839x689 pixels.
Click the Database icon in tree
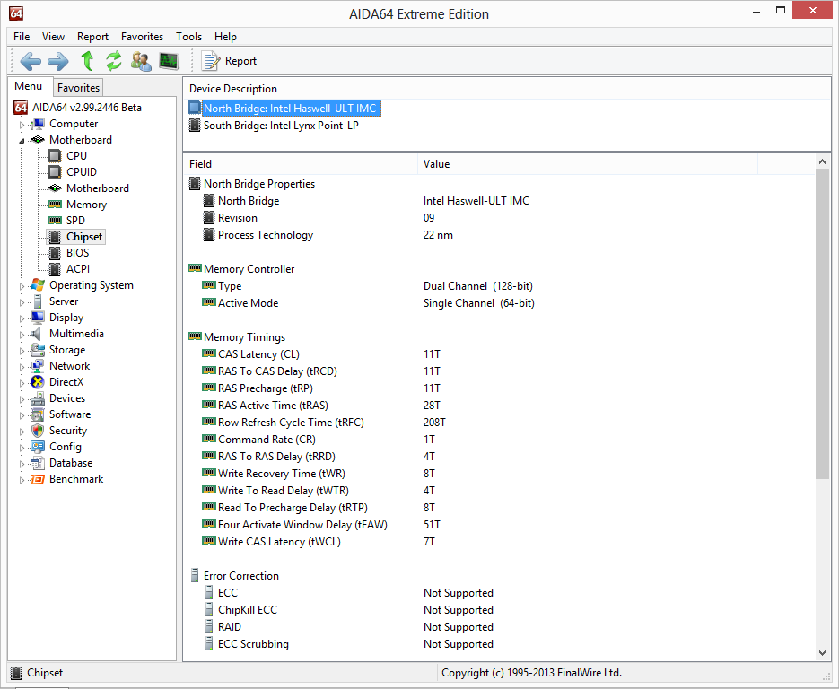[x=38, y=463]
